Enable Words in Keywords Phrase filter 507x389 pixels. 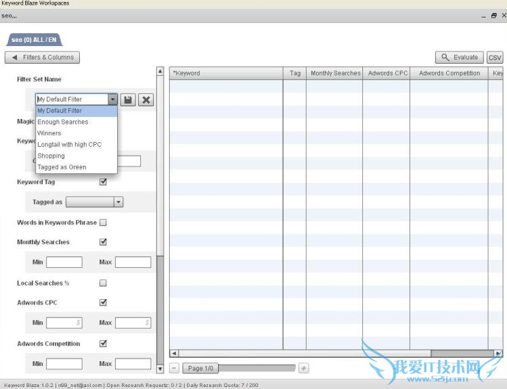click(103, 223)
